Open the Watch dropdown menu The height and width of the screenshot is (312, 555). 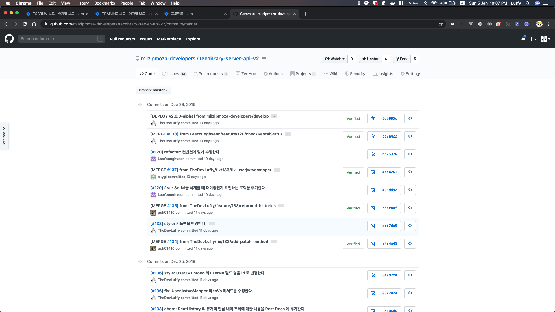tap(334, 59)
